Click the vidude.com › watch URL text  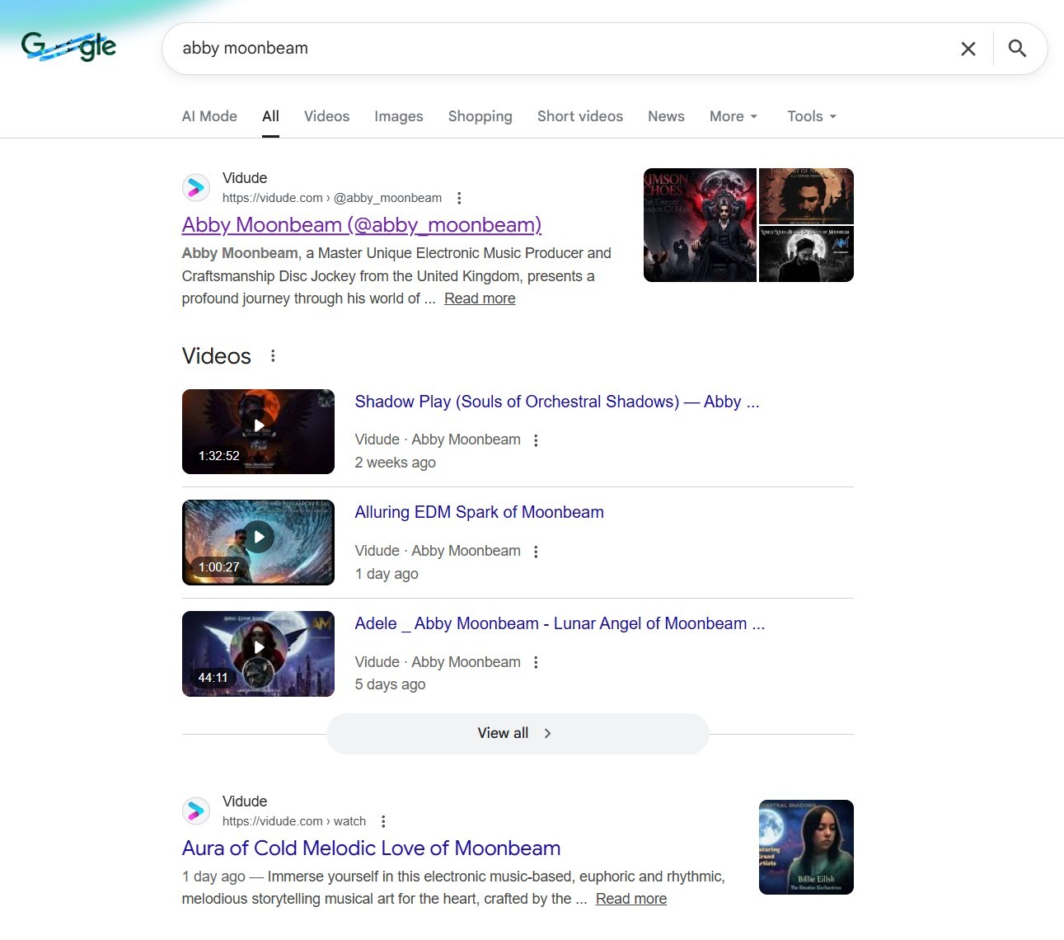294,821
